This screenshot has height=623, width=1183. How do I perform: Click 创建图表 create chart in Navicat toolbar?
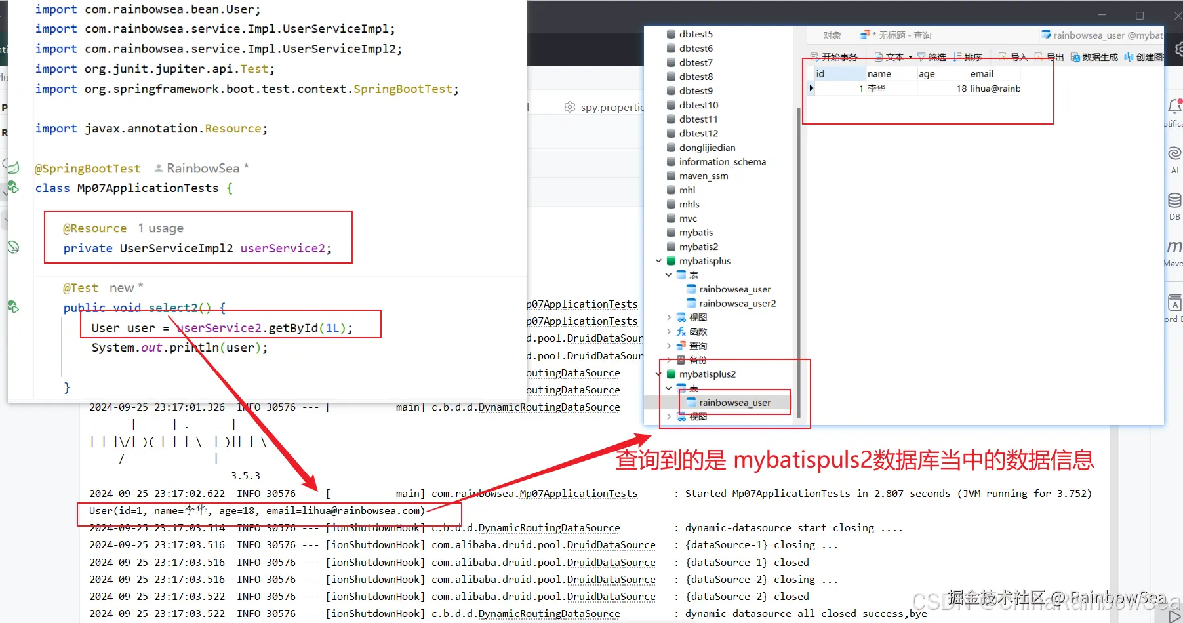tap(1144, 57)
